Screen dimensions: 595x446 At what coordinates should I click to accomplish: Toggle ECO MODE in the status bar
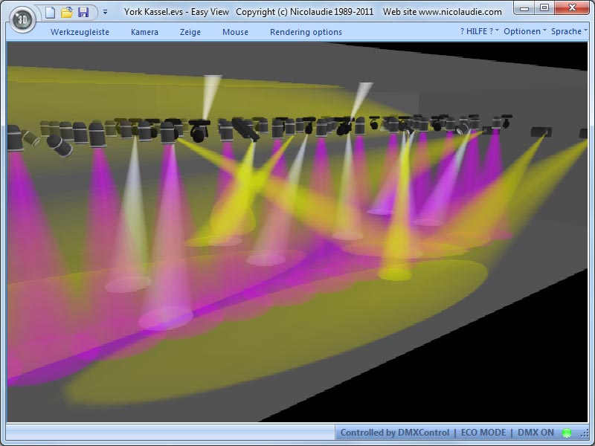click(483, 433)
